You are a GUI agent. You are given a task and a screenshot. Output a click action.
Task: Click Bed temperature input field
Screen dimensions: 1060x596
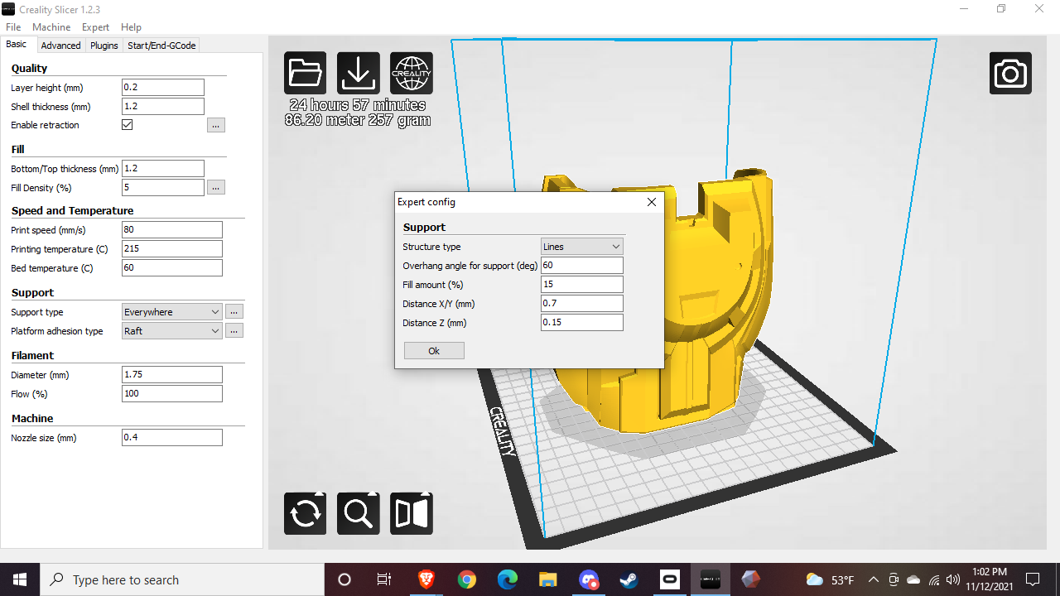point(172,268)
